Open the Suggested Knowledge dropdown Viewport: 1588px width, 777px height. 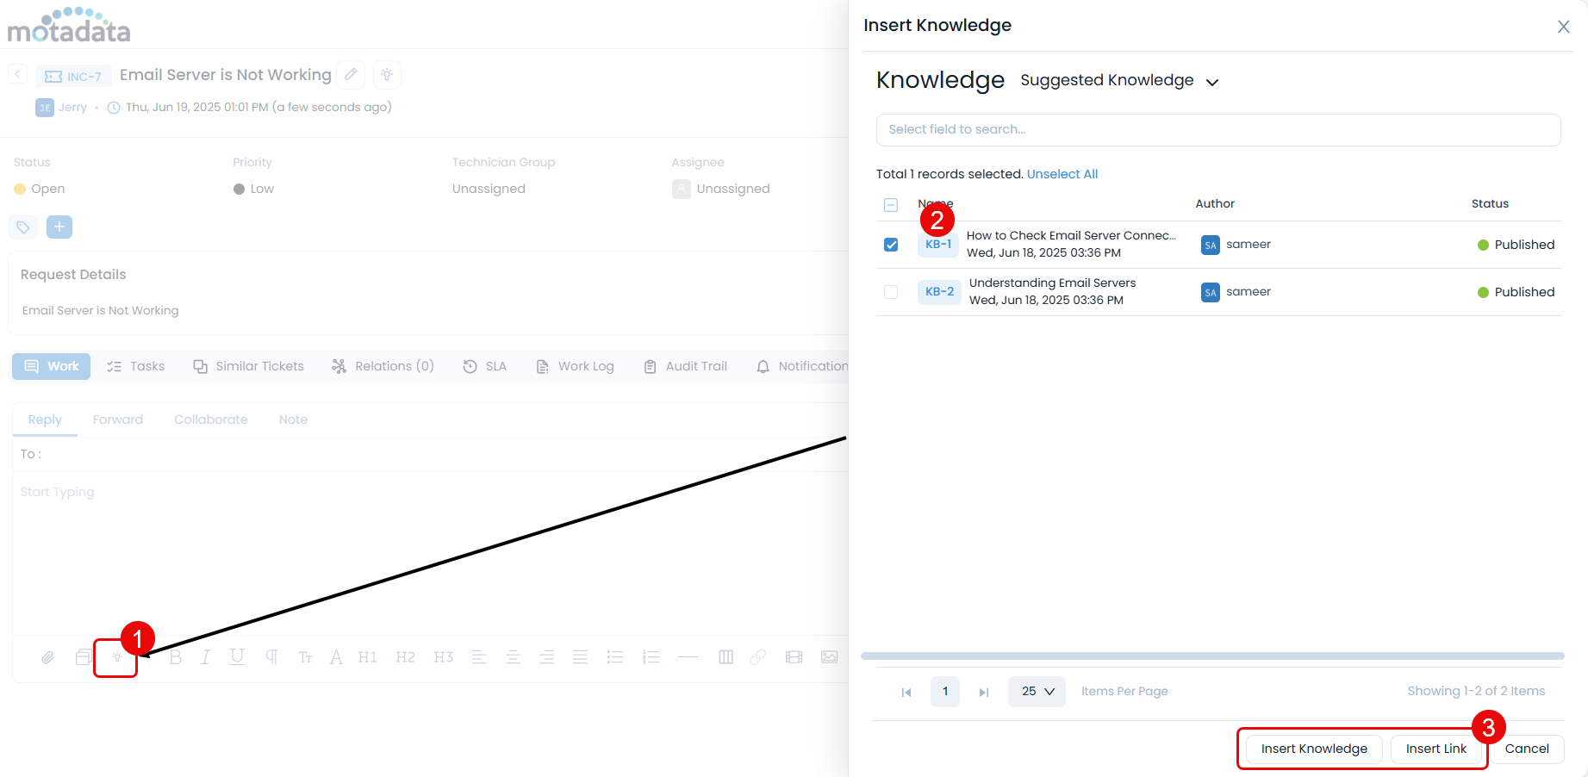pos(1118,80)
